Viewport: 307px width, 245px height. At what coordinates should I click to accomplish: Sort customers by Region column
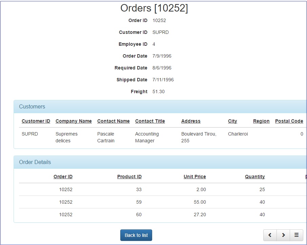[x=261, y=121]
